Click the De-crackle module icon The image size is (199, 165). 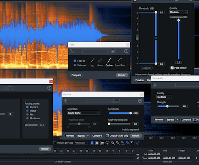154,85
